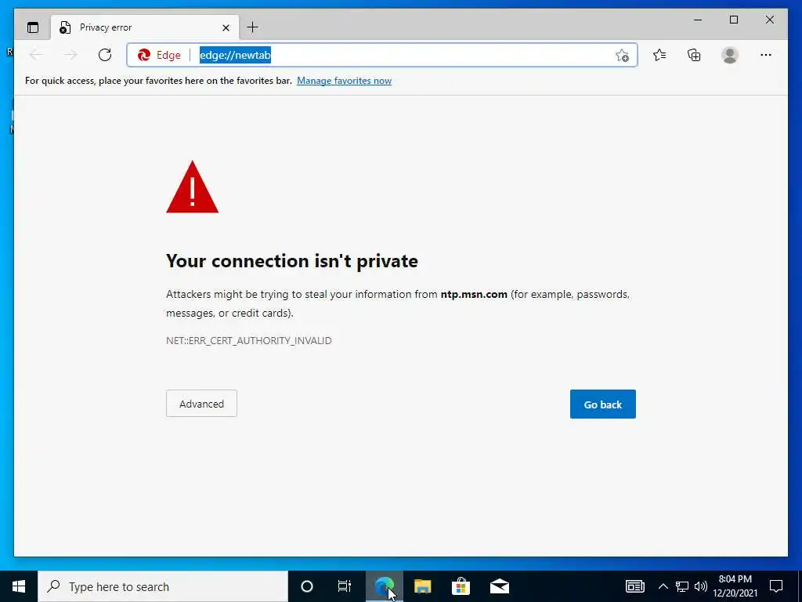Close the Privacy error tab
Image resolution: width=802 pixels, height=602 pixels.
(x=226, y=27)
